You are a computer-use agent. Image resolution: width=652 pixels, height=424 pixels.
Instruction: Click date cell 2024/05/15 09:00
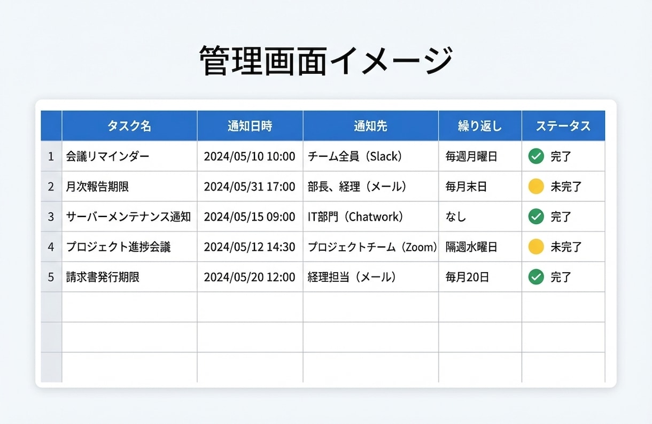tap(250, 217)
